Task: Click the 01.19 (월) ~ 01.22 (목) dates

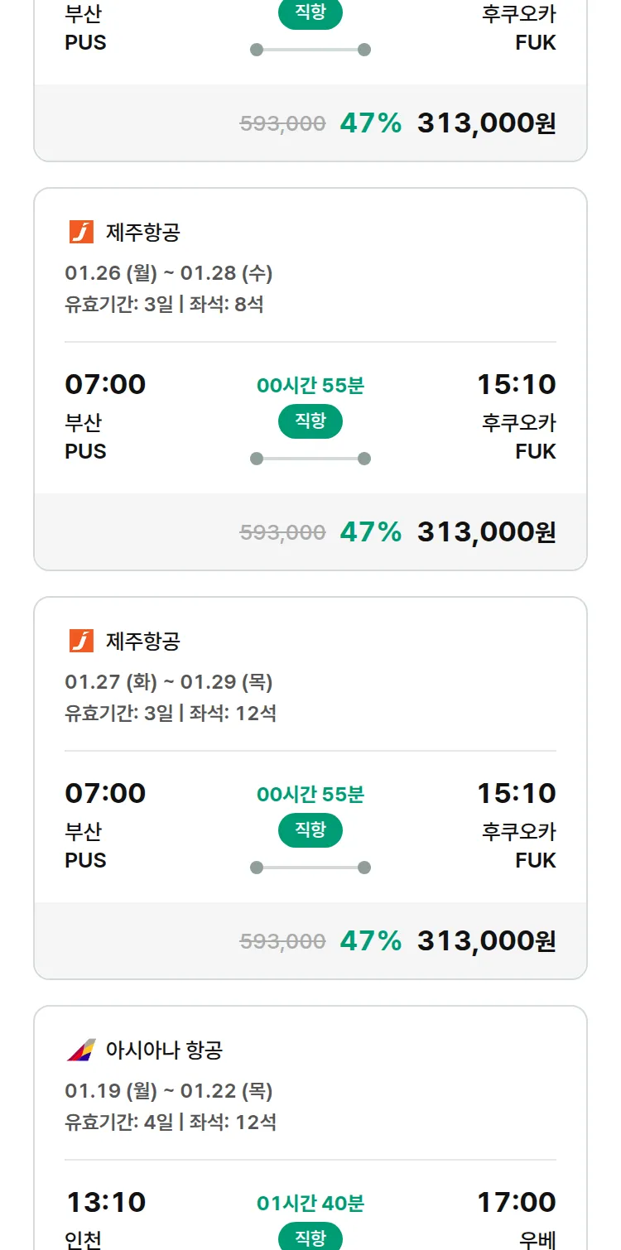Action: point(169,1091)
